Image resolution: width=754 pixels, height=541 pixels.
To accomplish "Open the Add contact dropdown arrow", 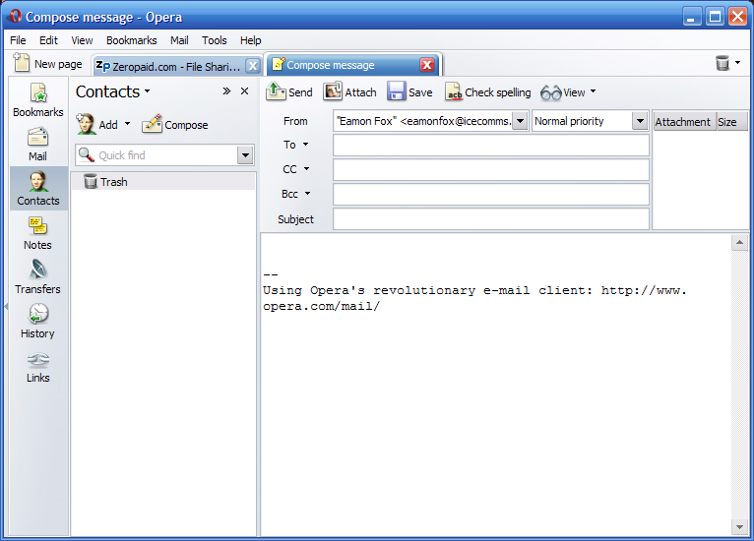I will (127, 124).
